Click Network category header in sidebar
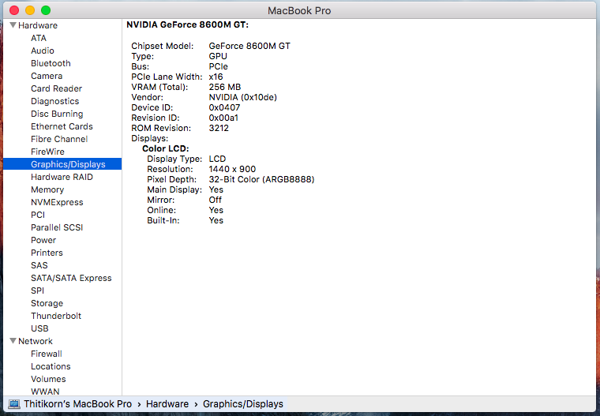This screenshot has width=600, height=416. [x=36, y=341]
